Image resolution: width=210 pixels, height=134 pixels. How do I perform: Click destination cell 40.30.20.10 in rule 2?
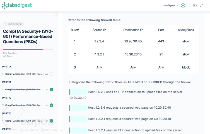[133, 54]
